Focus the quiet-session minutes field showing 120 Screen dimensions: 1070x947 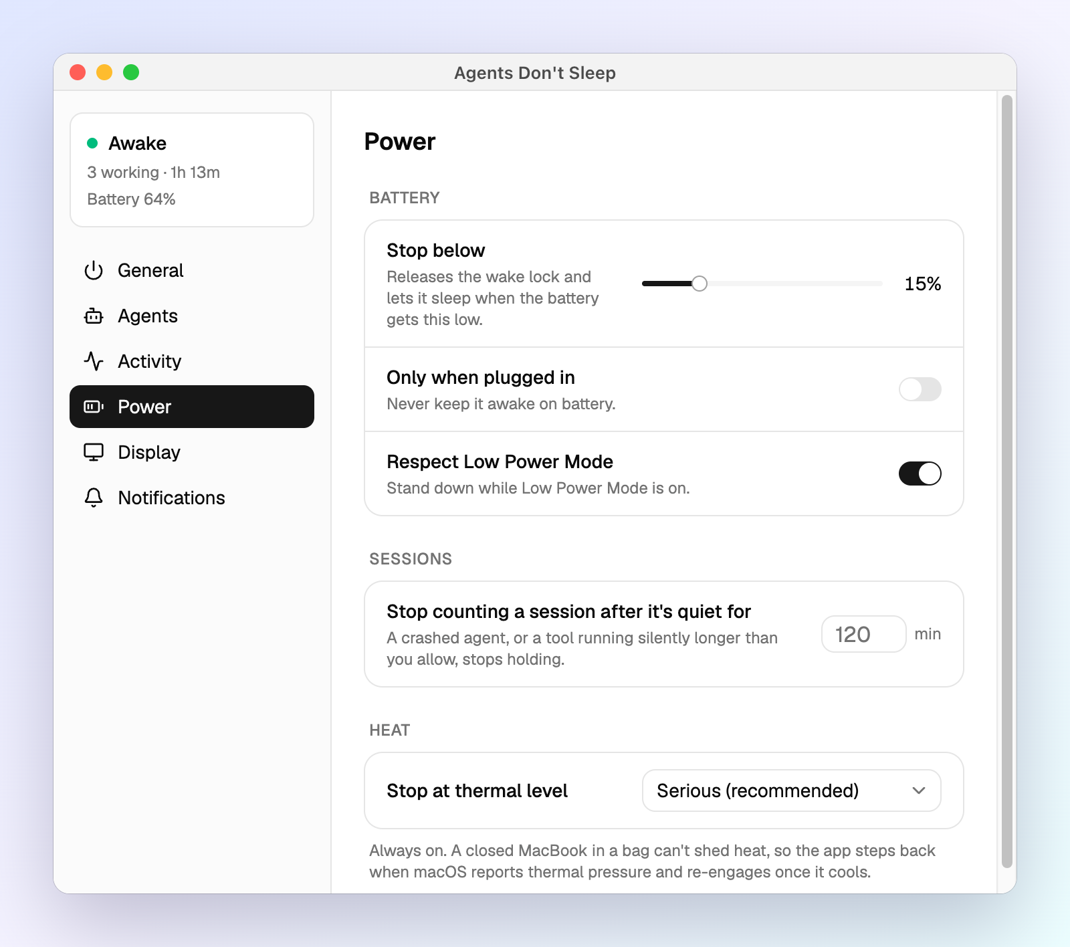[x=864, y=634]
